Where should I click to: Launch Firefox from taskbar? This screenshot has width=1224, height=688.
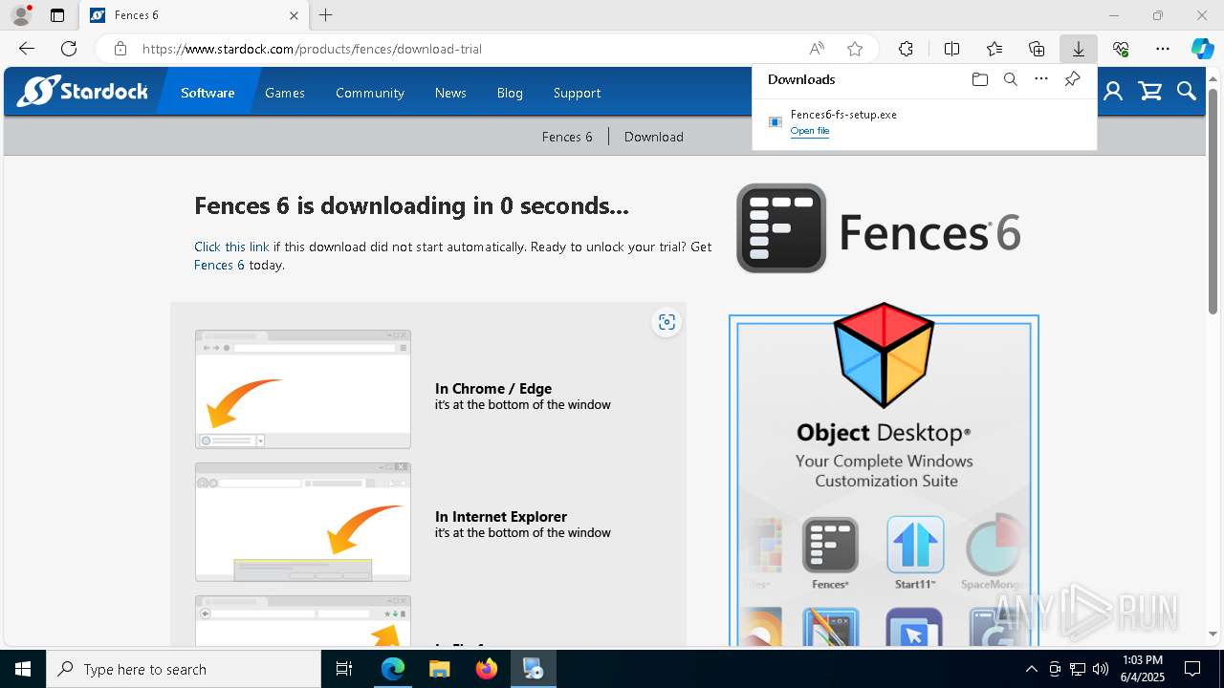pos(487,669)
